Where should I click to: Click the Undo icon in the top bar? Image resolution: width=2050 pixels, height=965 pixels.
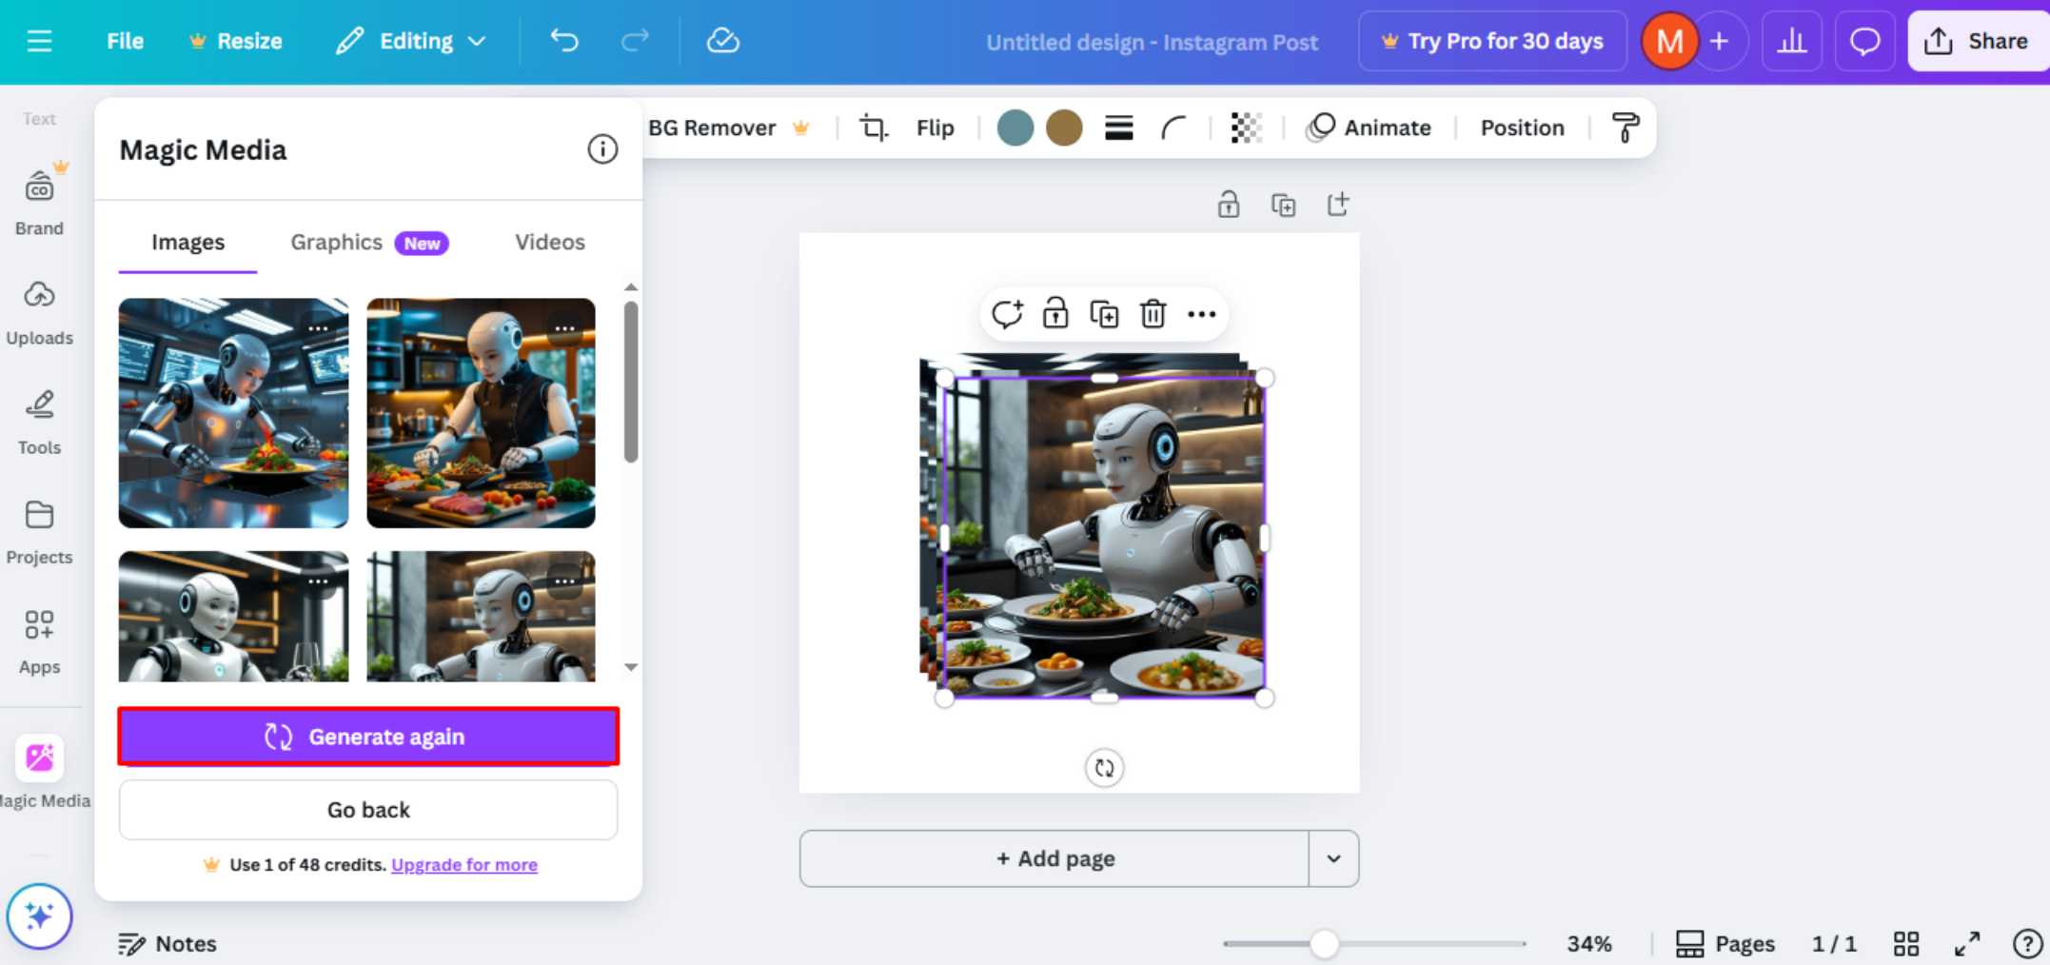[x=564, y=40]
